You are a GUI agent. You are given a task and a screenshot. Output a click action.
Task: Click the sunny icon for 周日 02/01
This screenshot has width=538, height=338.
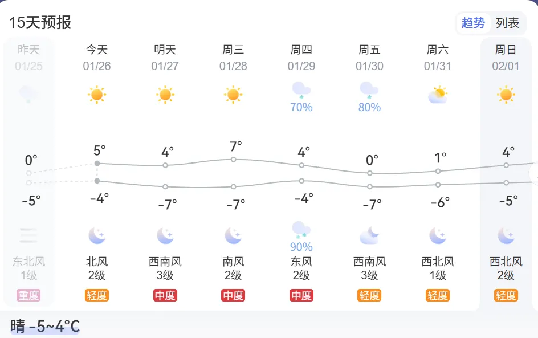506,94
